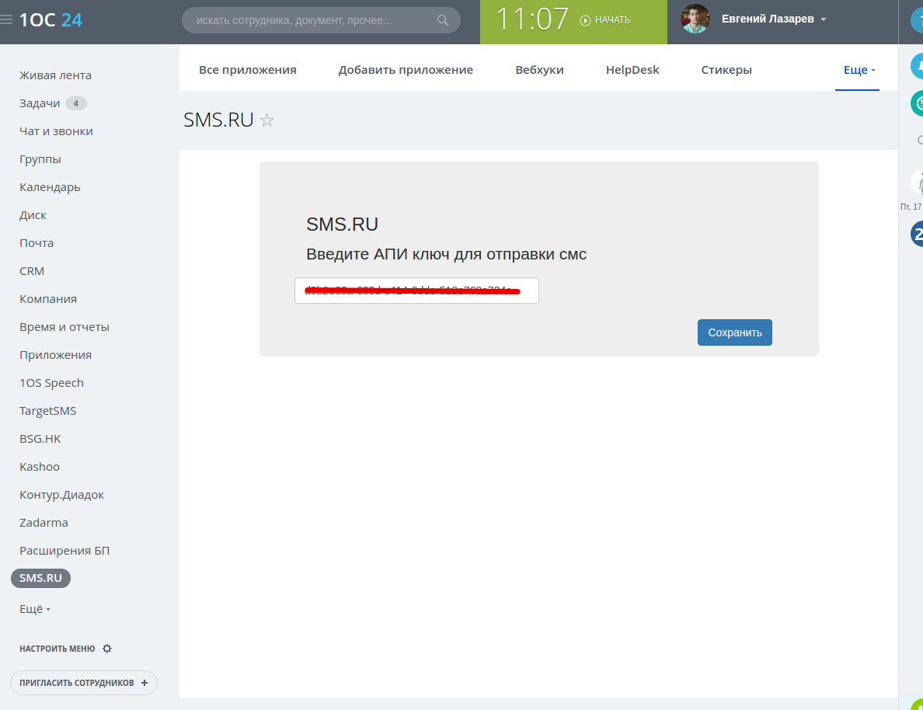Image resolution: width=923 pixels, height=710 pixels.
Task: Open Задачи in the left menu
Action: 40,103
